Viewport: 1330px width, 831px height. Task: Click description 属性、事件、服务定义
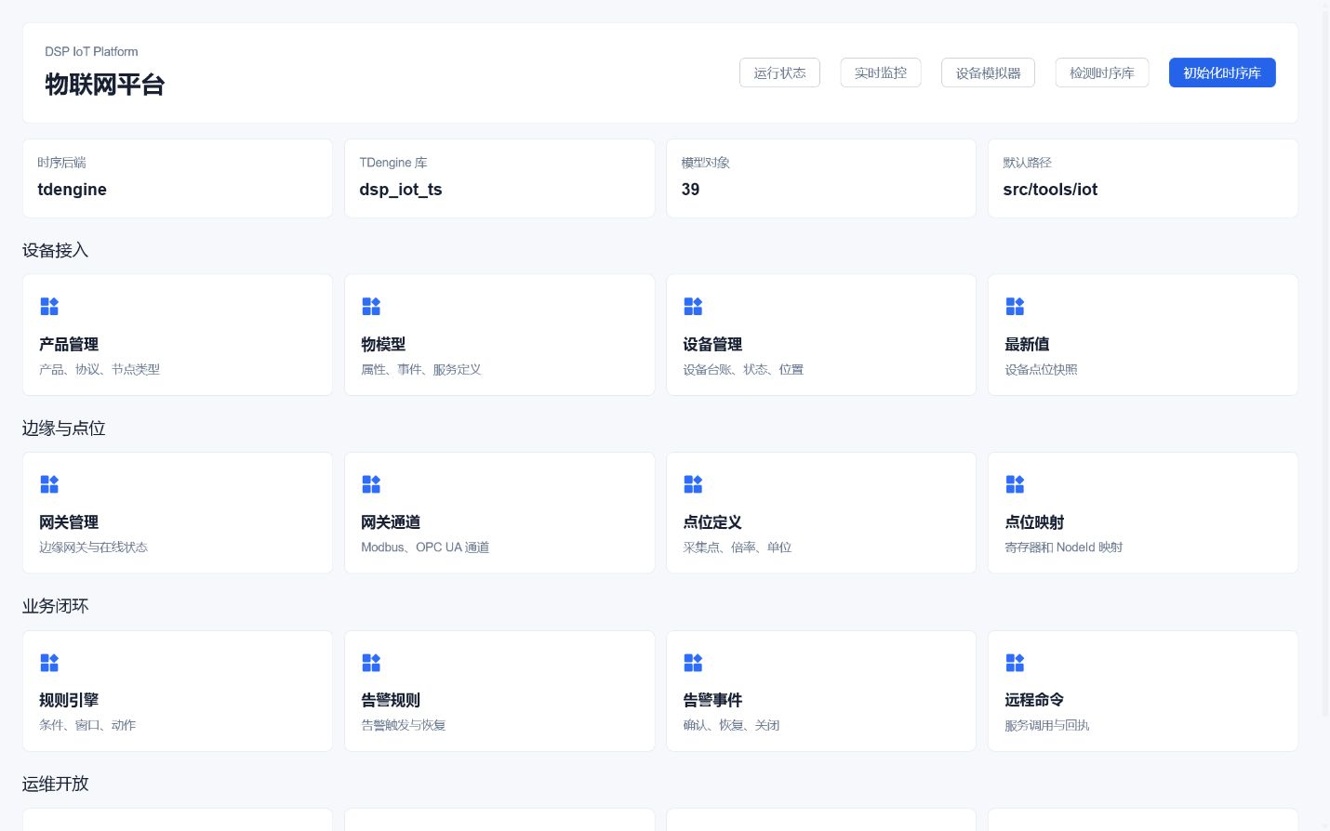421,369
